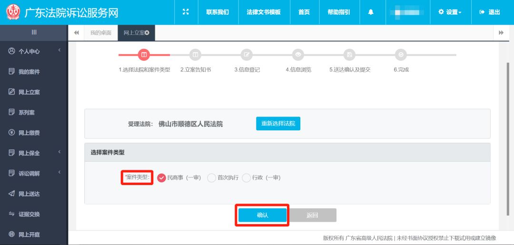The width and height of the screenshot is (514, 245).
Task: Click the 诉讼调解 document icon
Action: [12, 173]
